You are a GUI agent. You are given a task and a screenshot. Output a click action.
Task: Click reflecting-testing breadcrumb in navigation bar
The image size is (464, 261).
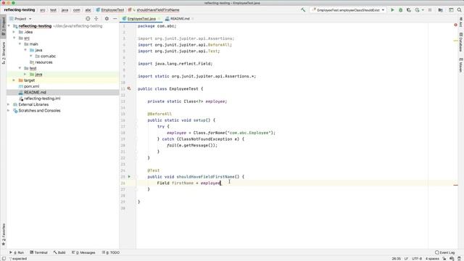pos(20,10)
